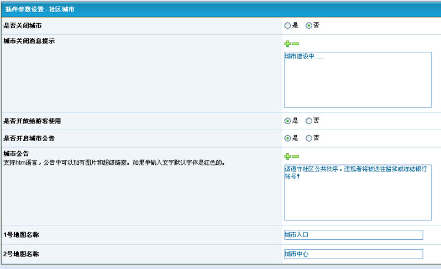441x269 pixels.
Task: Click the green plus icon above the 城市公告 textarea
Action: (x=287, y=157)
